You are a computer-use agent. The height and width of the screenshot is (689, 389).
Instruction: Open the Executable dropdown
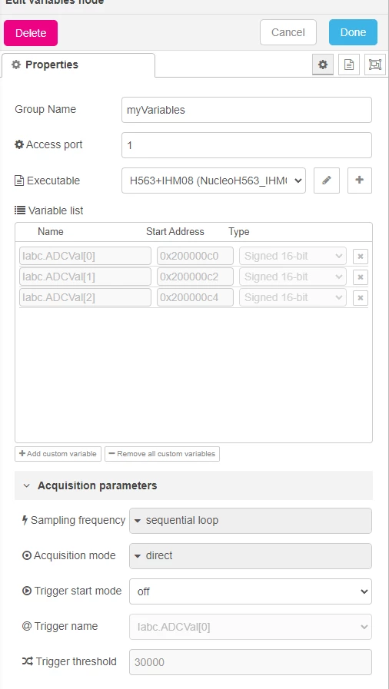click(214, 181)
